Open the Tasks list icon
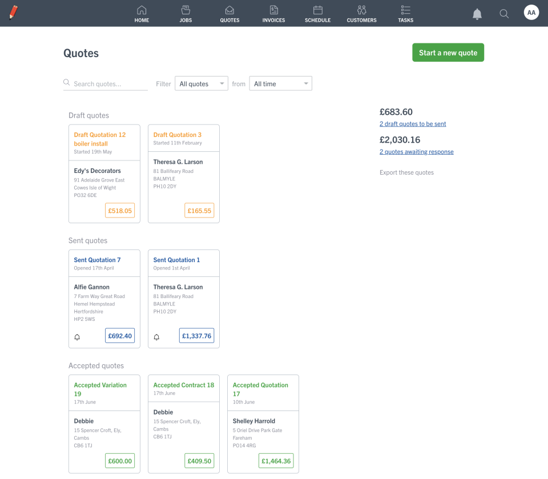The image size is (548, 479). pos(405,13)
